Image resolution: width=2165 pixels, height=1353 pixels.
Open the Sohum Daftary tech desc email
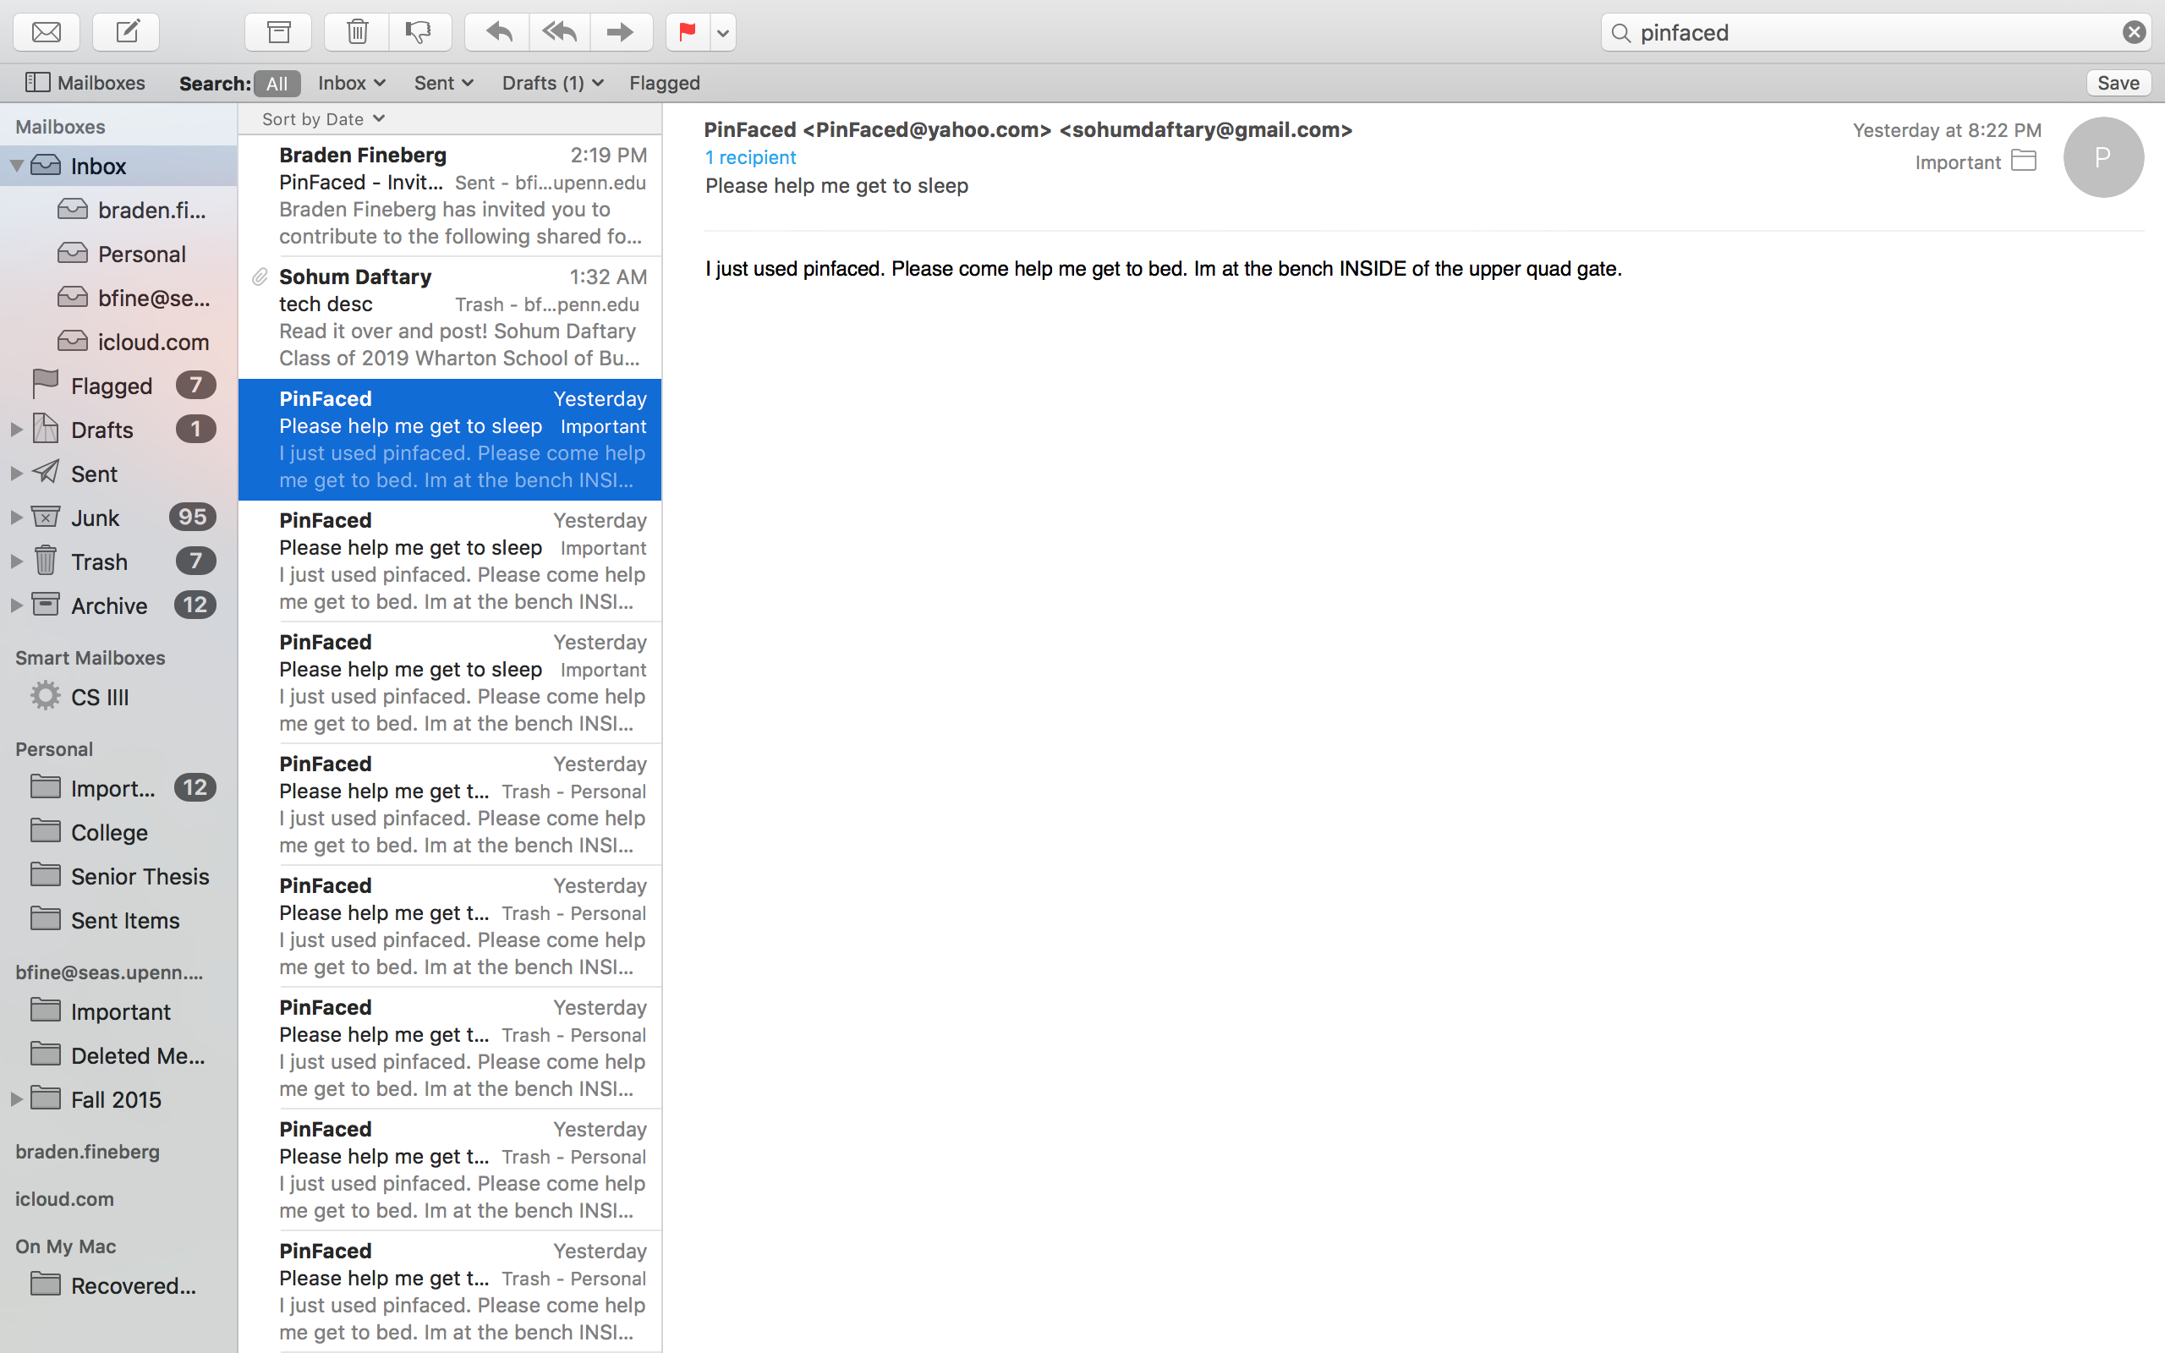(x=450, y=318)
